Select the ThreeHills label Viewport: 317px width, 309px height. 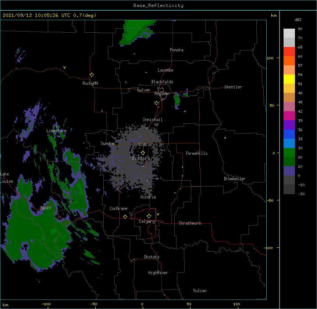[196, 153]
